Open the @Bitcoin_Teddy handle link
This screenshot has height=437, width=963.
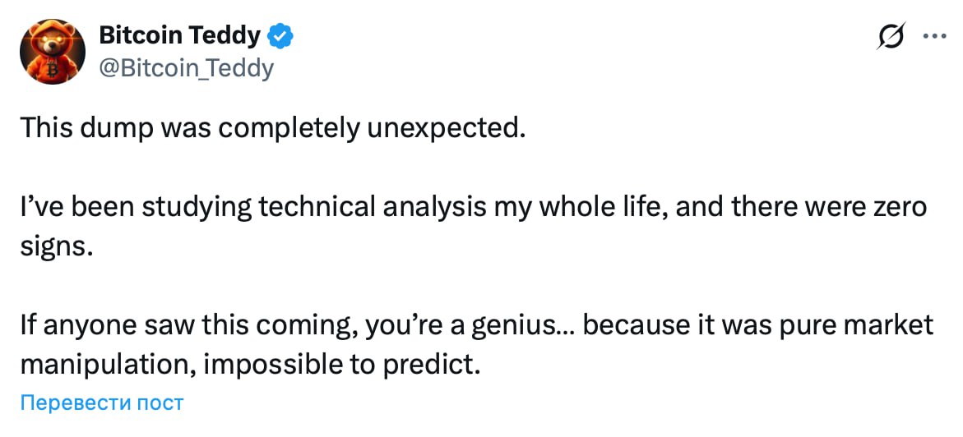click(185, 68)
